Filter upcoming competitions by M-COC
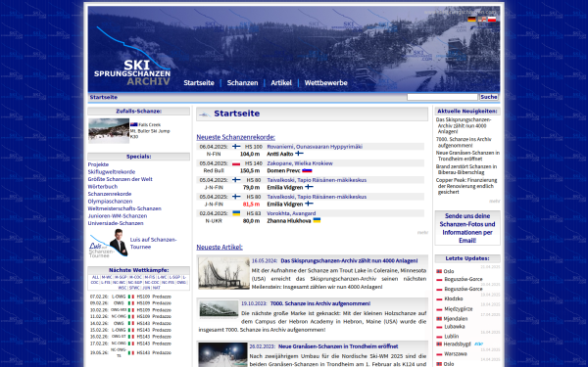Image resolution: width=588 pixels, height=367 pixels. click(x=135, y=278)
